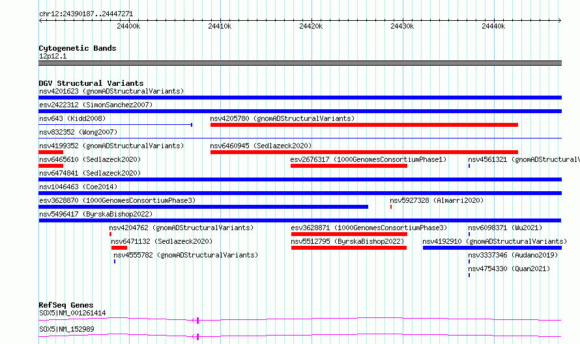The image size is (580, 344).
Task: Click the blue bar under esv3628870
Action: (x=203, y=207)
